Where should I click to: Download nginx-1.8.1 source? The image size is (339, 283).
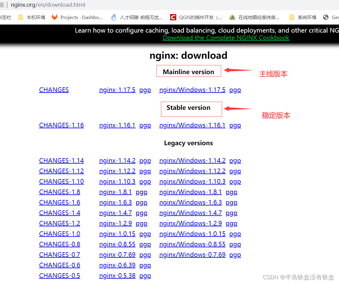[116, 192]
